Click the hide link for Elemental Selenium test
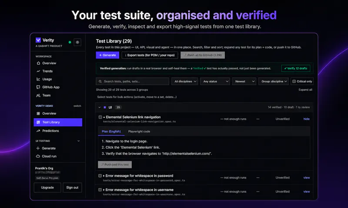The image size is (348, 208). 307,119
